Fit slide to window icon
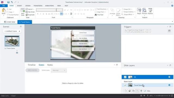The height and width of the screenshot is (98, 174). point(172,96)
